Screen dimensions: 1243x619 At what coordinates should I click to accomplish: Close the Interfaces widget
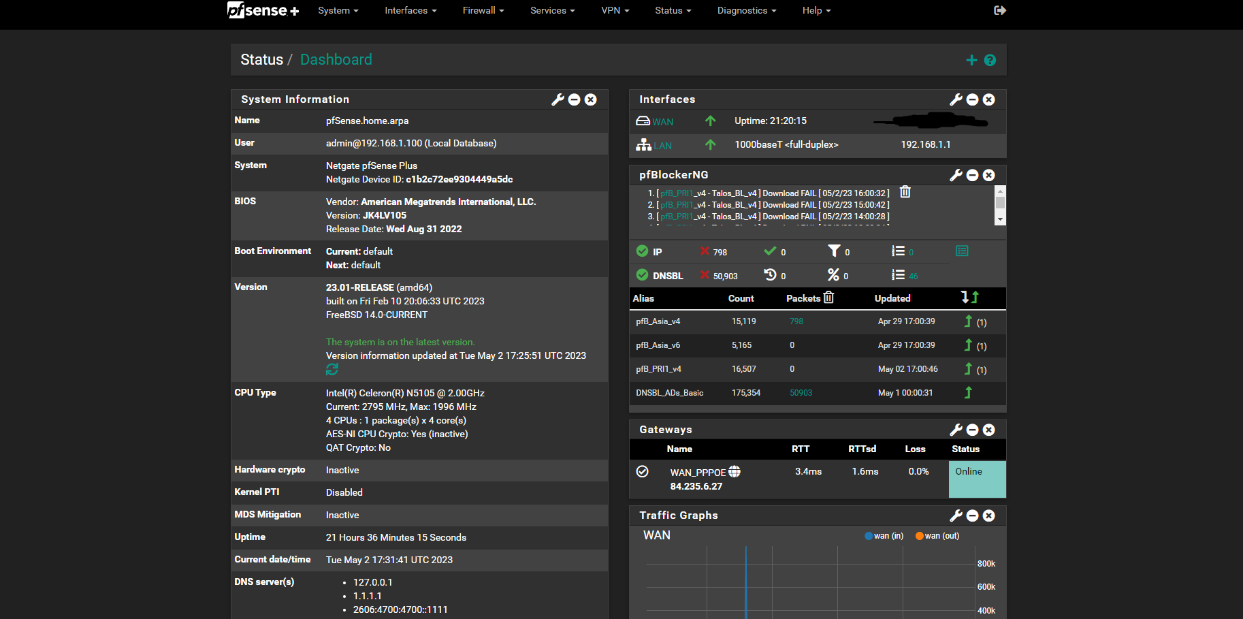pyautogui.click(x=989, y=99)
